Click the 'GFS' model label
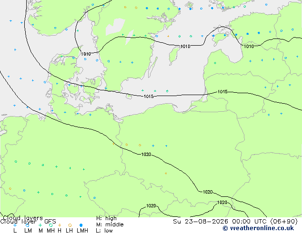Image resolution: width=302 pixels, height=233 pixels. pyautogui.click(x=50, y=222)
